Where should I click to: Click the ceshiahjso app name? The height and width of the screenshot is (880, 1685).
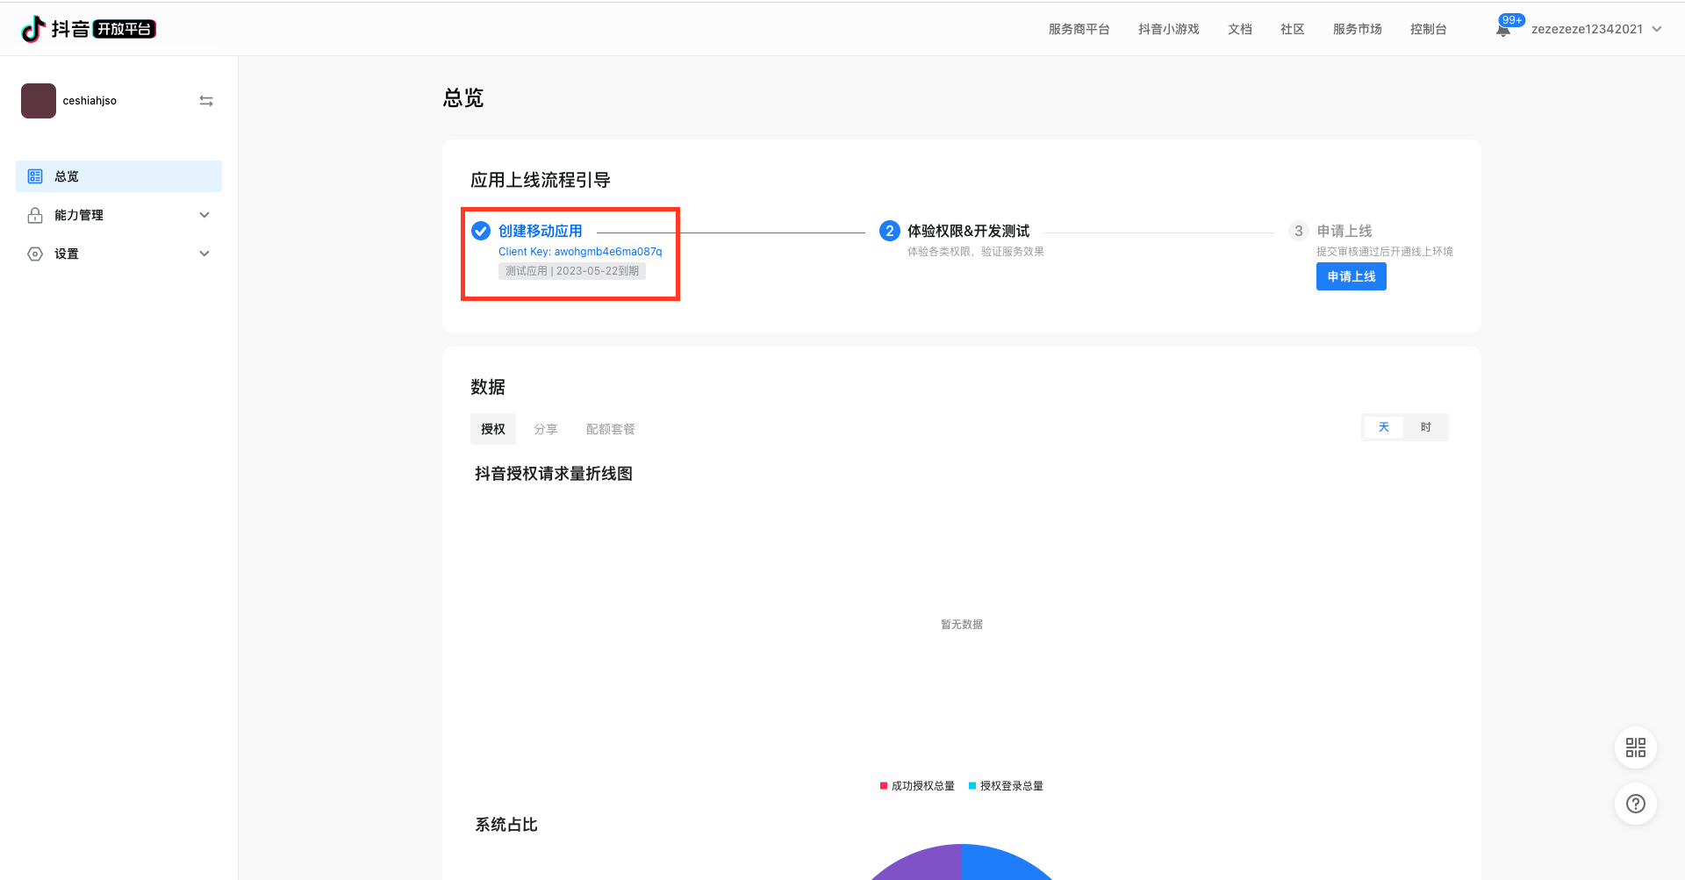pyautogui.click(x=90, y=101)
